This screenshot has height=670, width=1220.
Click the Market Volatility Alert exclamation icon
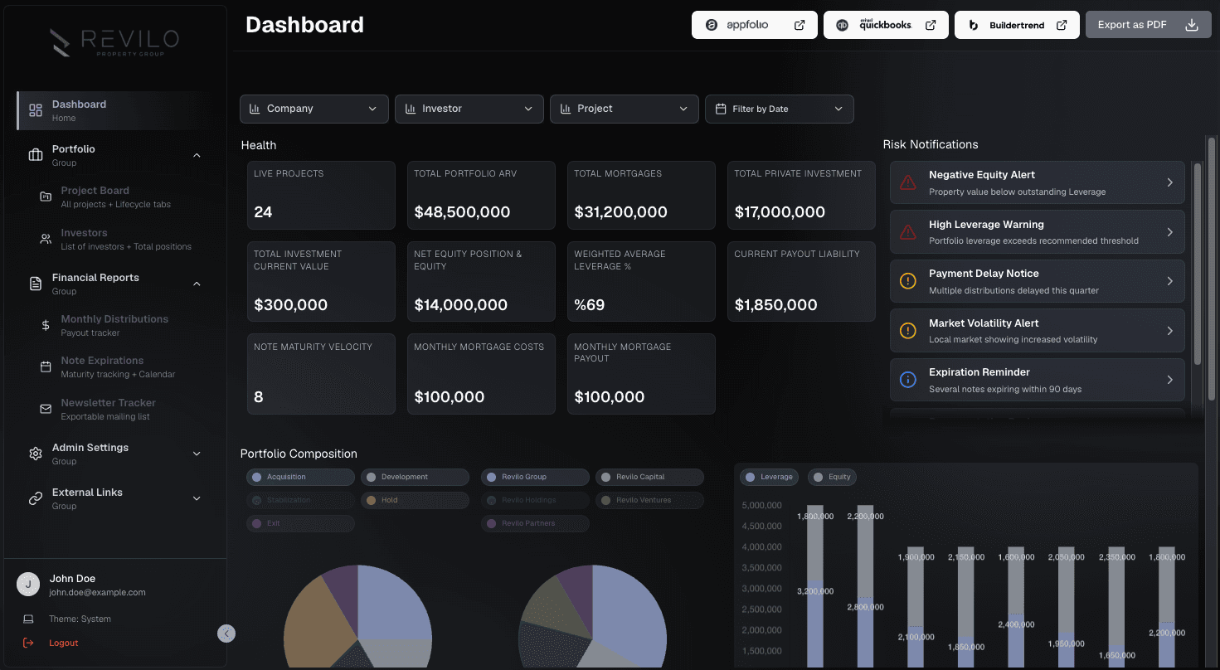(x=908, y=331)
